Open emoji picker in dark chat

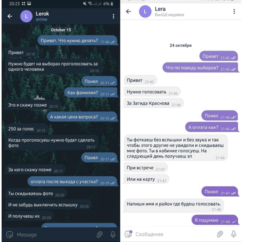point(10,235)
